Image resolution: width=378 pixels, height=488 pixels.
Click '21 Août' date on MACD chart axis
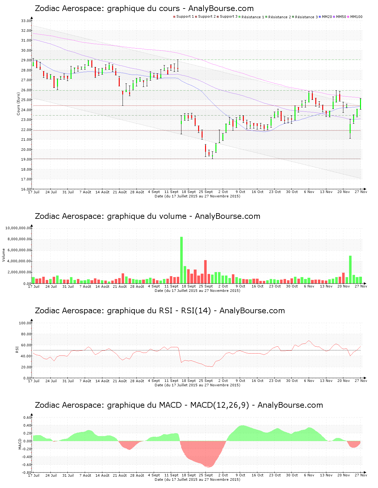coord(120,475)
